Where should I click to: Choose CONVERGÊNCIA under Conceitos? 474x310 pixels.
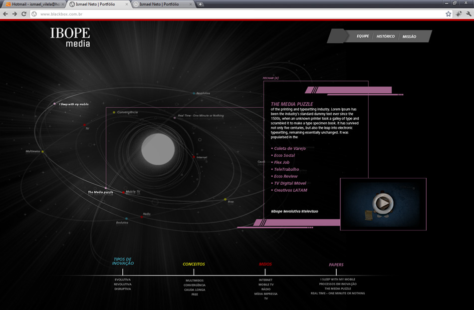point(195,285)
